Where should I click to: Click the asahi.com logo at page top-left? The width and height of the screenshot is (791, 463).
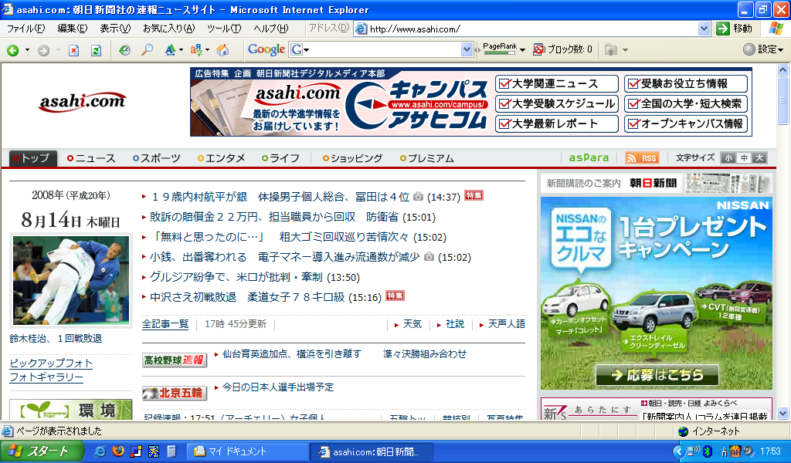point(82,101)
